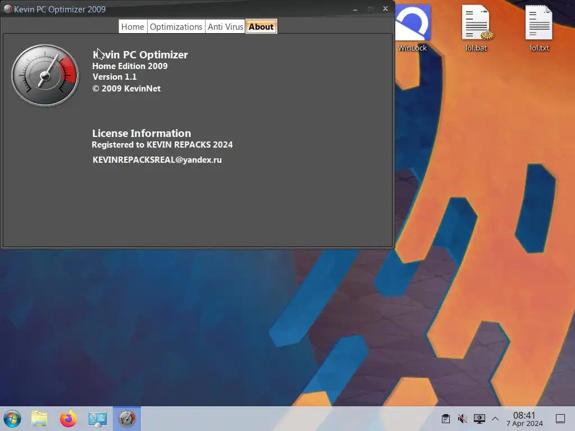
Task: Click the speedometer gauge logo
Action: coord(45,76)
